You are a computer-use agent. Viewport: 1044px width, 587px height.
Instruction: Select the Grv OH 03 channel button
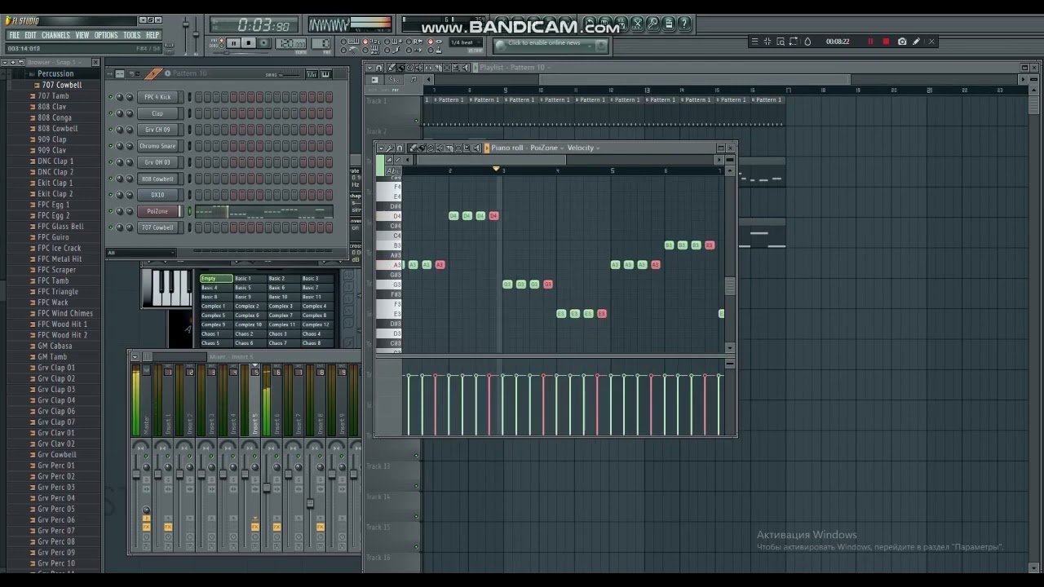(157, 162)
